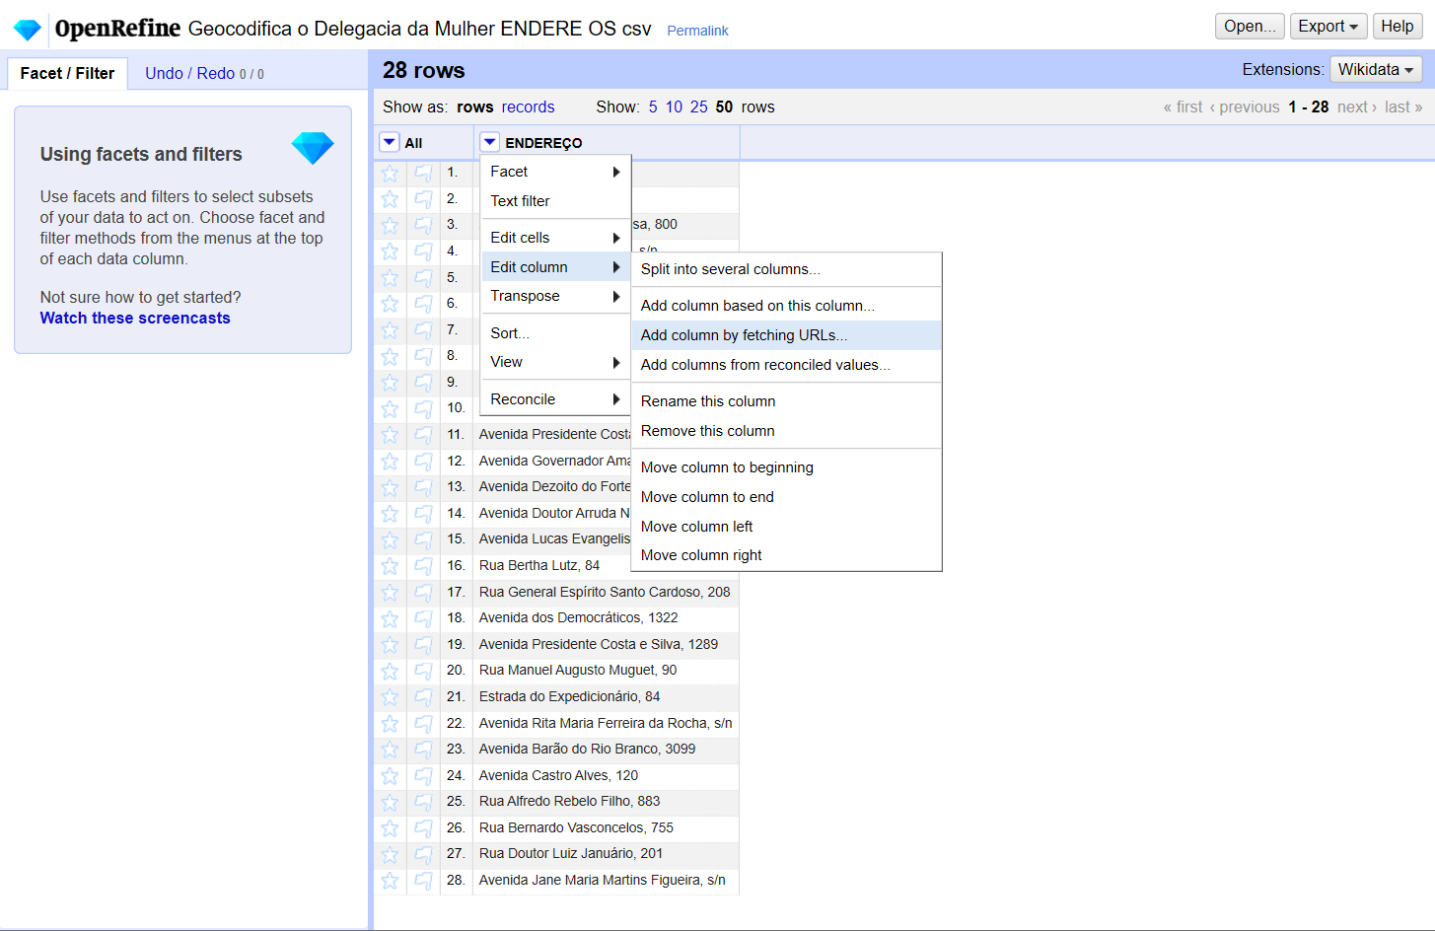This screenshot has height=931, width=1435.
Task: Toggle the star icon on row 25
Action: (391, 802)
